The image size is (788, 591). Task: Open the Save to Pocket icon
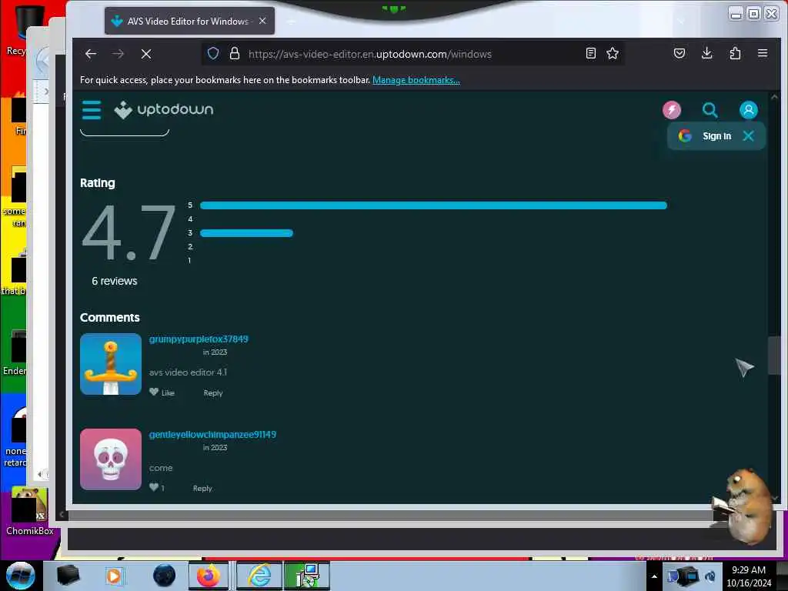click(x=679, y=53)
